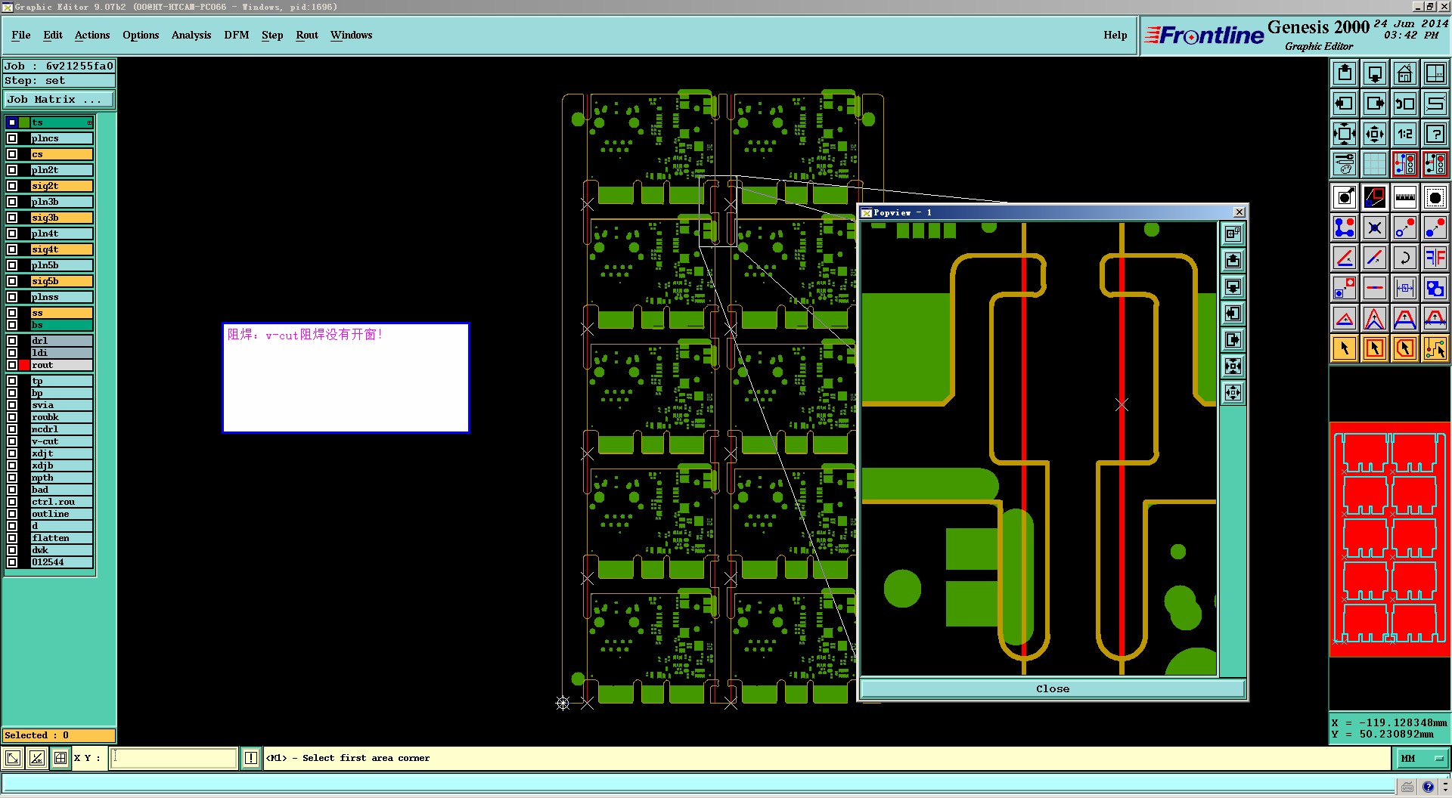1452x798 pixels.
Task: Toggle the plncs layer checkbox
Action: [x=12, y=138]
